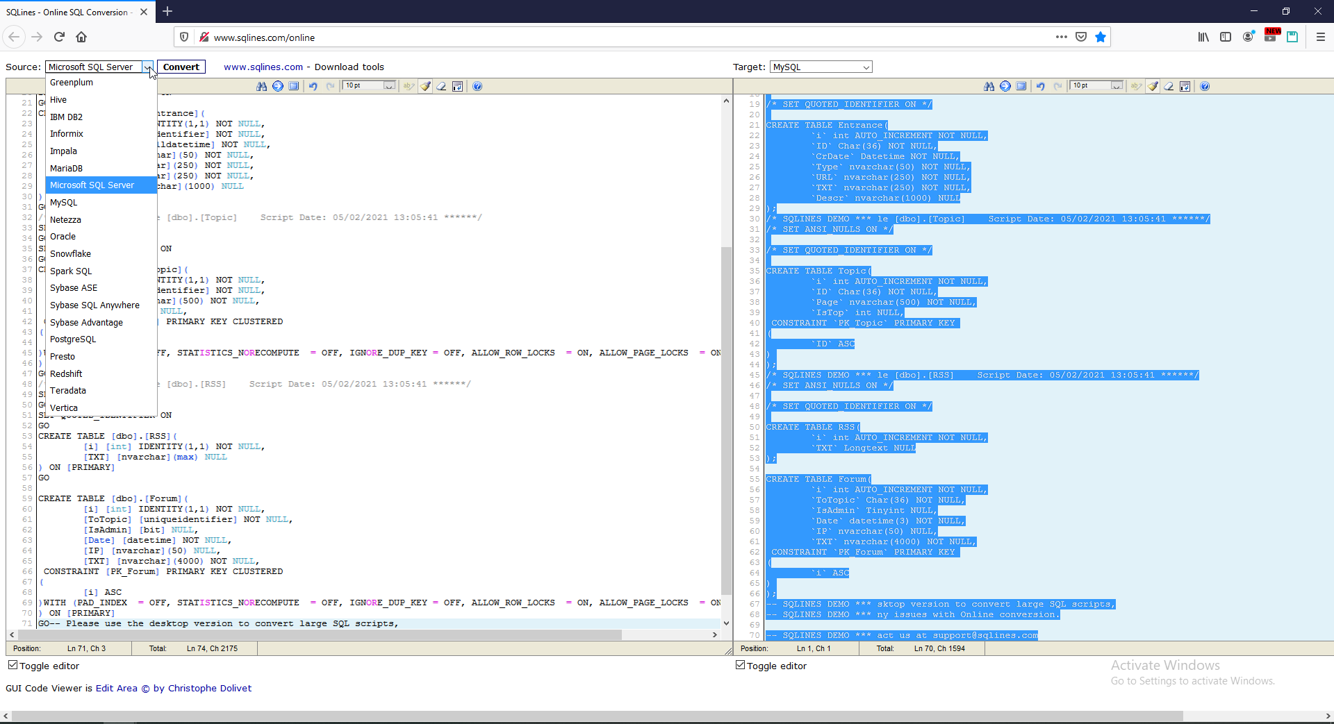Toggle word wrap in target editor
Screen dimensions: 1334x724
click(1185, 86)
